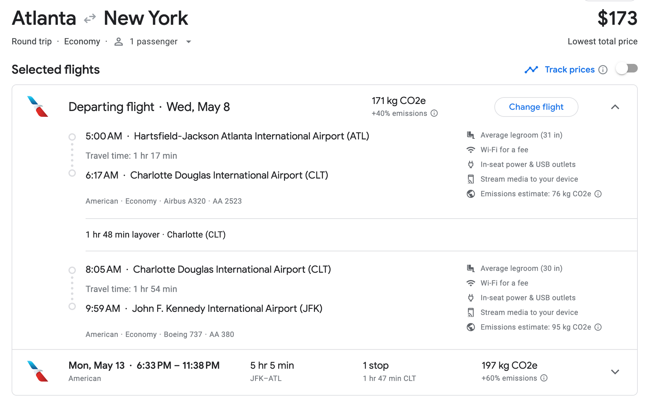Open the 1 passenger dropdown arrow
This screenshot has height=406, width=661.
189,42
